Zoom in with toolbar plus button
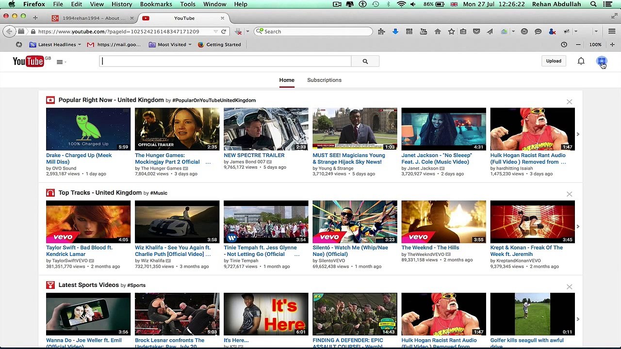Viewport: 621px width, 349px height. [x=612, y=45]
